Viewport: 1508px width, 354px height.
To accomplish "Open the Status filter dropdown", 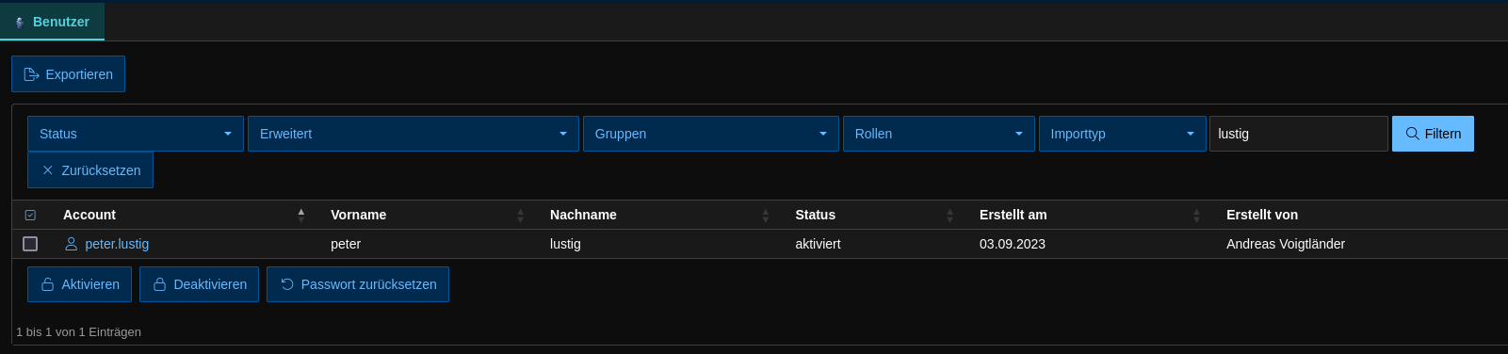I will (136, 134).
